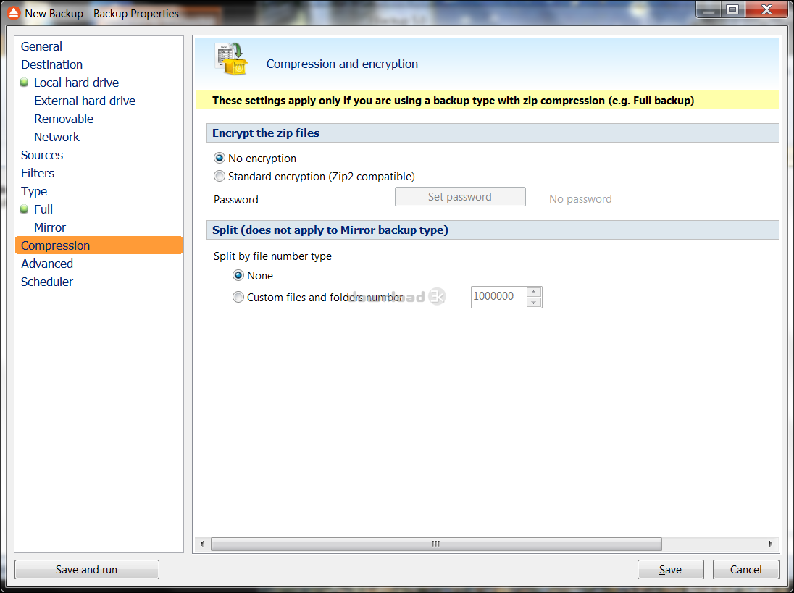The image size is (794, 593).
Task: Click the yellow zip compression notice
Action: [x=487, y=100]
